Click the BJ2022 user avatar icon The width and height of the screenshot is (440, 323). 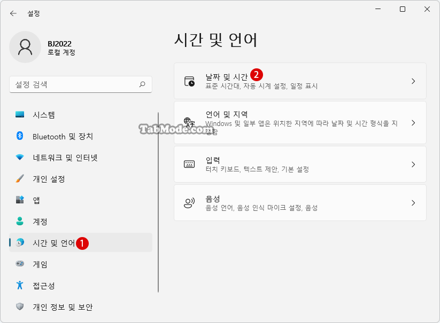point(25,47)
